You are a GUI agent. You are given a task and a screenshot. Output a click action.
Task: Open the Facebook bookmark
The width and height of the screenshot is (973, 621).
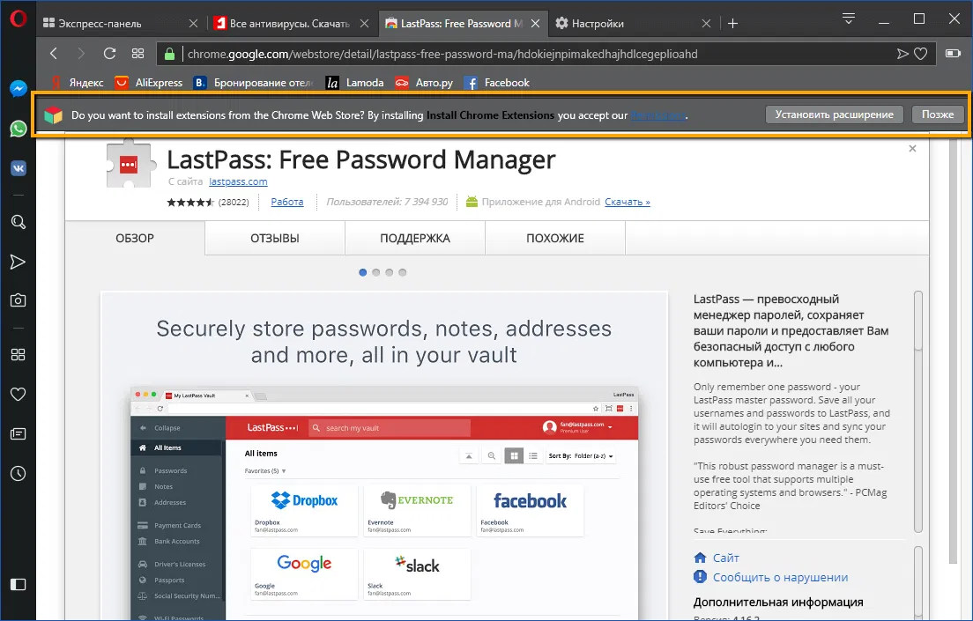coord(497,83)
